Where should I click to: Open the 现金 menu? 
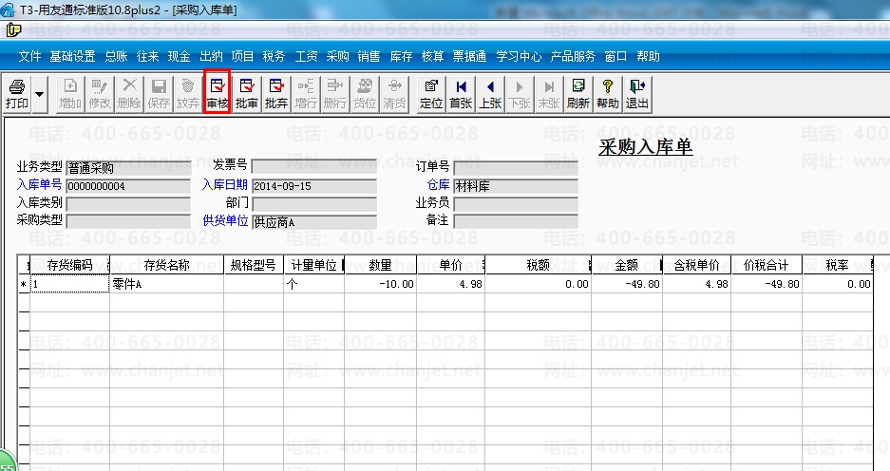pos(179,56)
